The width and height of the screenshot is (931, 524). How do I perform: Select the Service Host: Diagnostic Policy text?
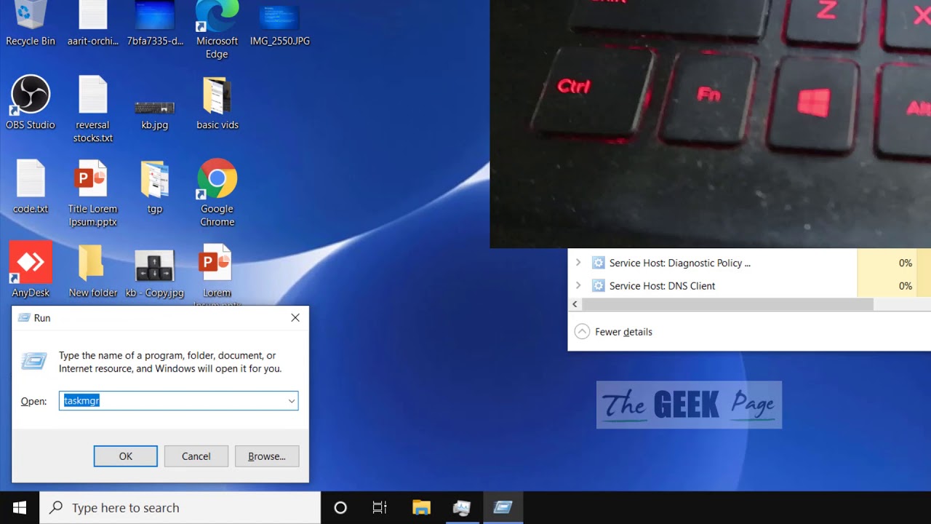coord(679,263)
